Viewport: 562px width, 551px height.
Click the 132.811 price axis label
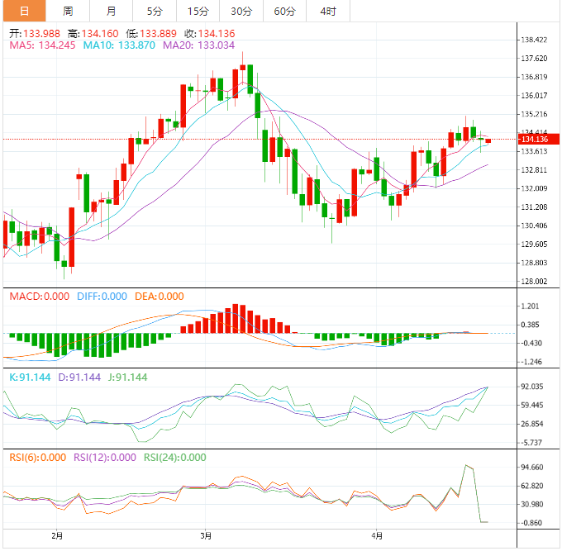pyautogui.click(x=534, y=170)
